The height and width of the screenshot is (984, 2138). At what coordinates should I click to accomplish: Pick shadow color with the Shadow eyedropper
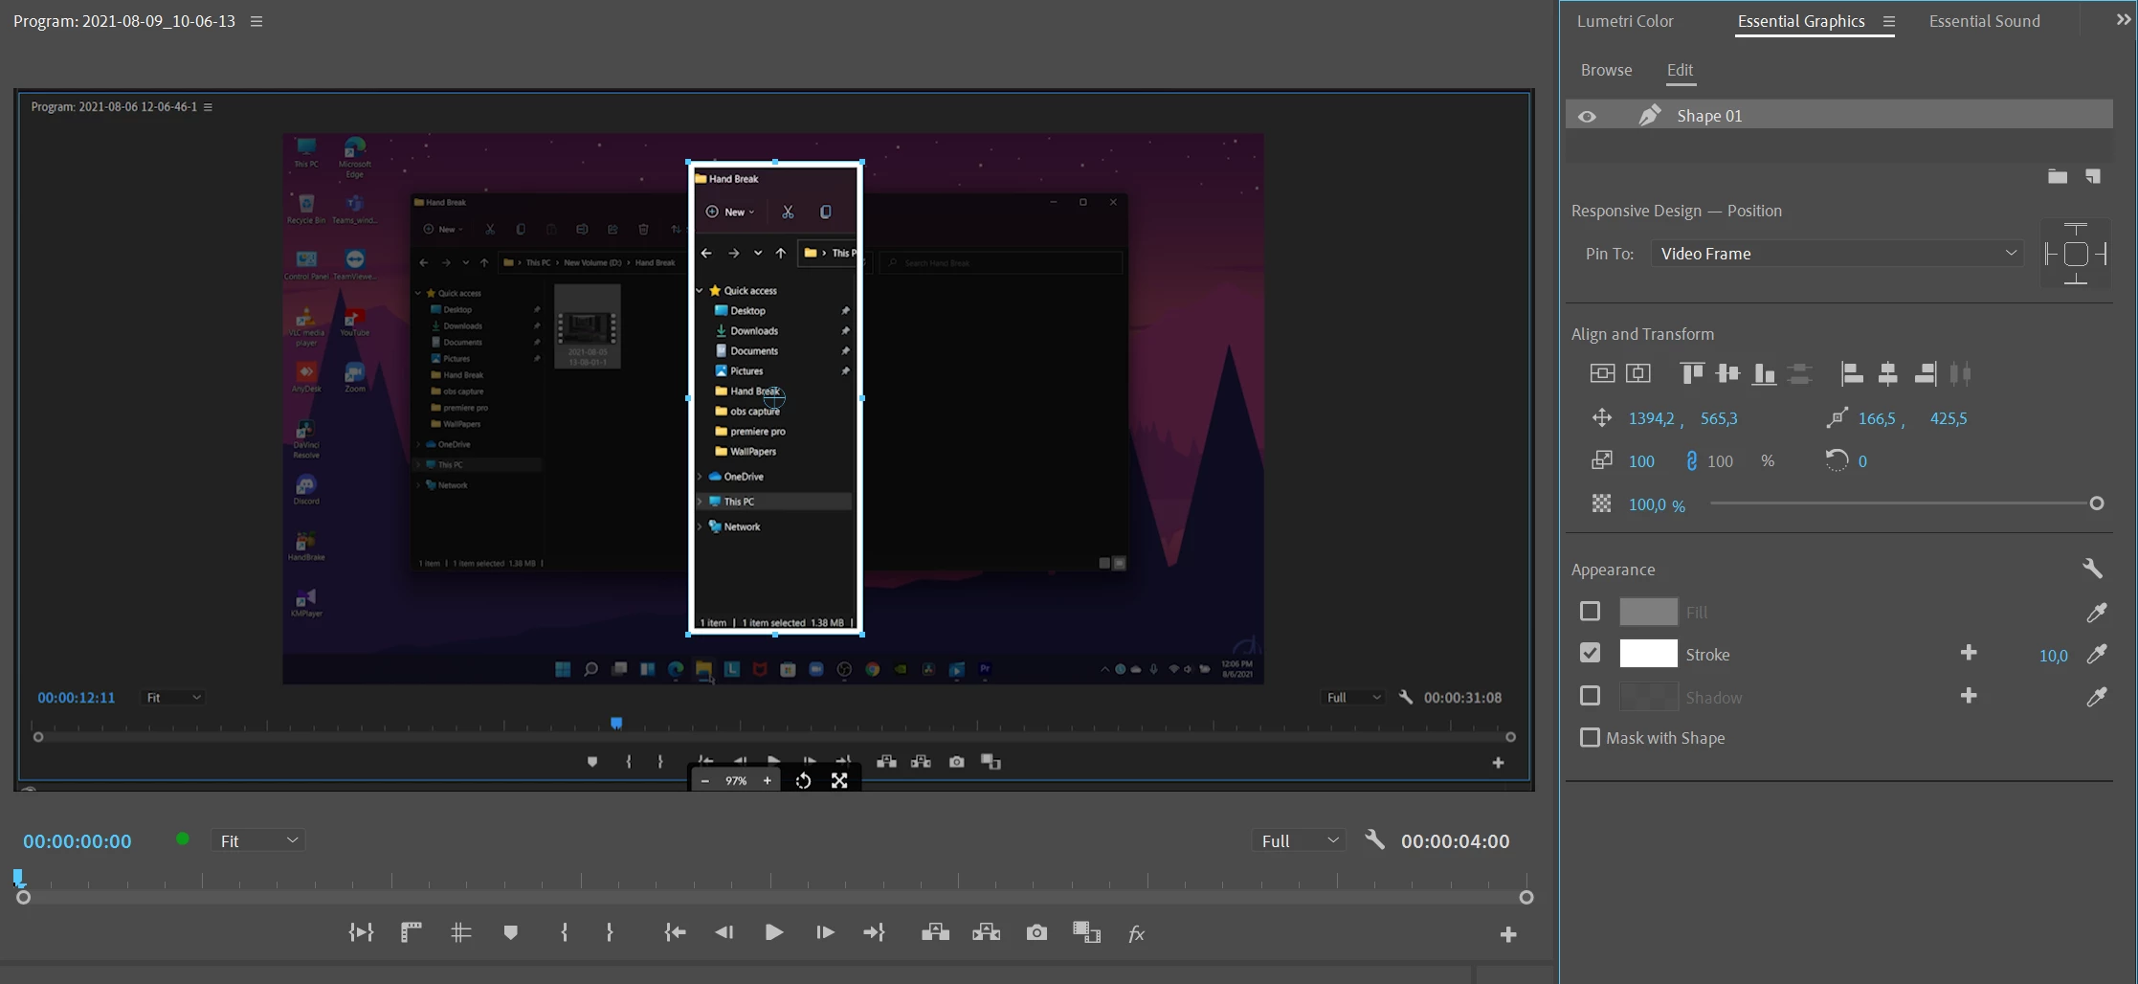pyautogui.click(x=2097, y=697)
